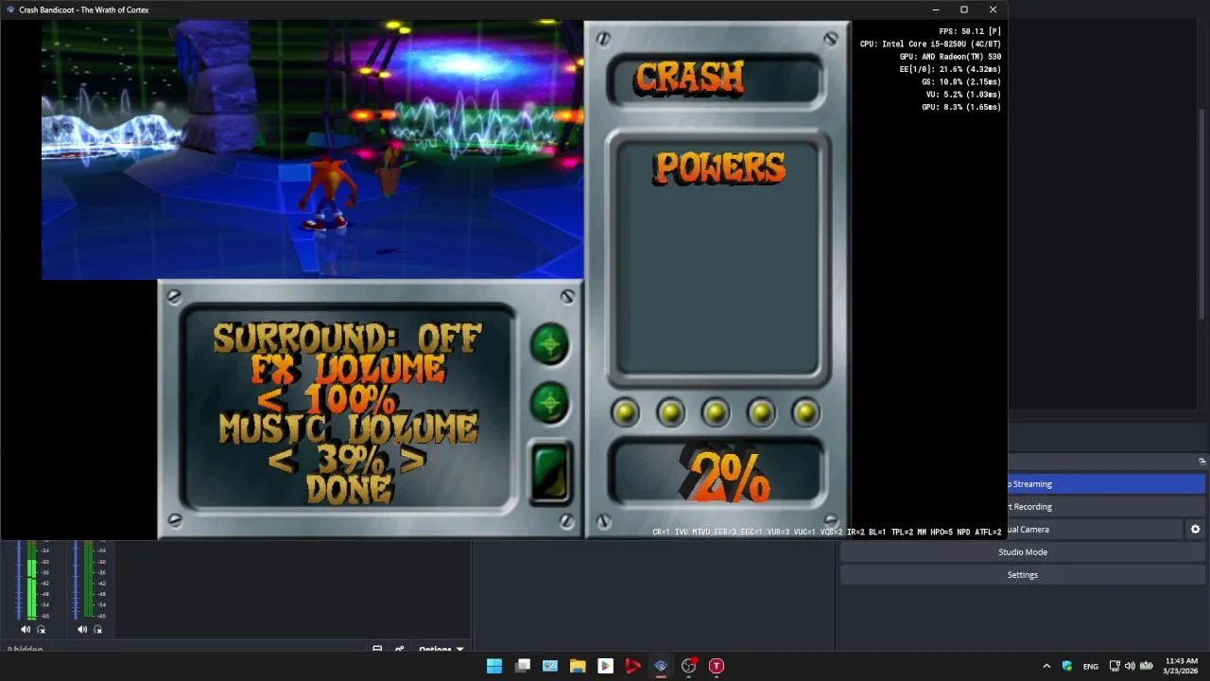This screenshot has width=1210, height=681.
Task: Switch to OBS Studio taskbar icon
Action: tap(688, 666)
